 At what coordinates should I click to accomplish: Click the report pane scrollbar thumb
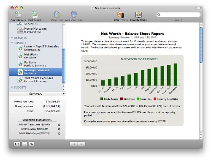pyautogui.click(x=201, y=45)
